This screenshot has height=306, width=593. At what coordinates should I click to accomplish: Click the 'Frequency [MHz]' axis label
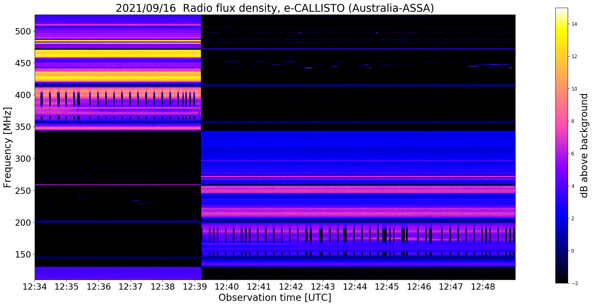tap(8, 147)
